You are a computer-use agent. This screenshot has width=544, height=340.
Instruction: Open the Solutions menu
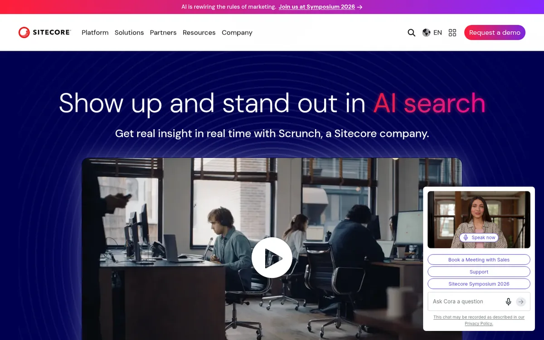129,33
